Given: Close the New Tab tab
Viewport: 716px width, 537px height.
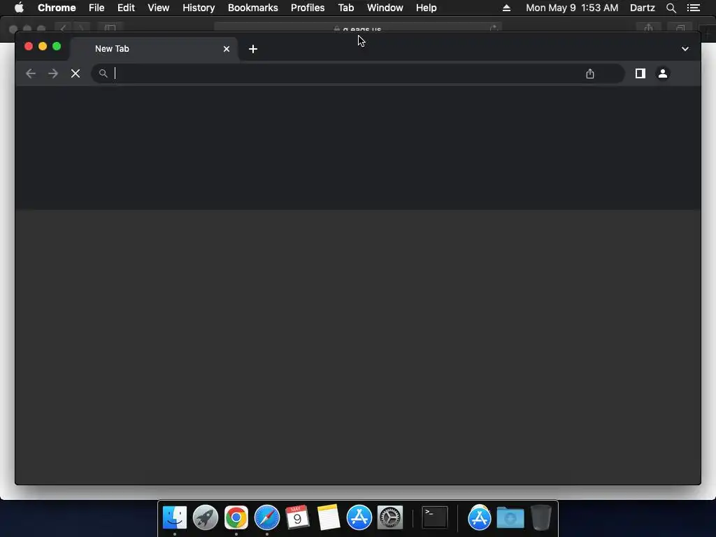Looking at the screenshot, I should point(227,49).
